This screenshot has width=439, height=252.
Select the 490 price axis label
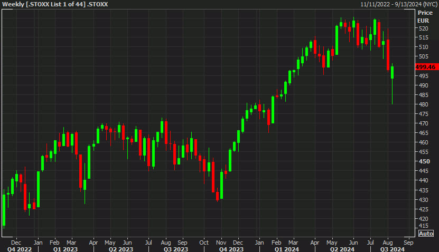pos(423,85)
